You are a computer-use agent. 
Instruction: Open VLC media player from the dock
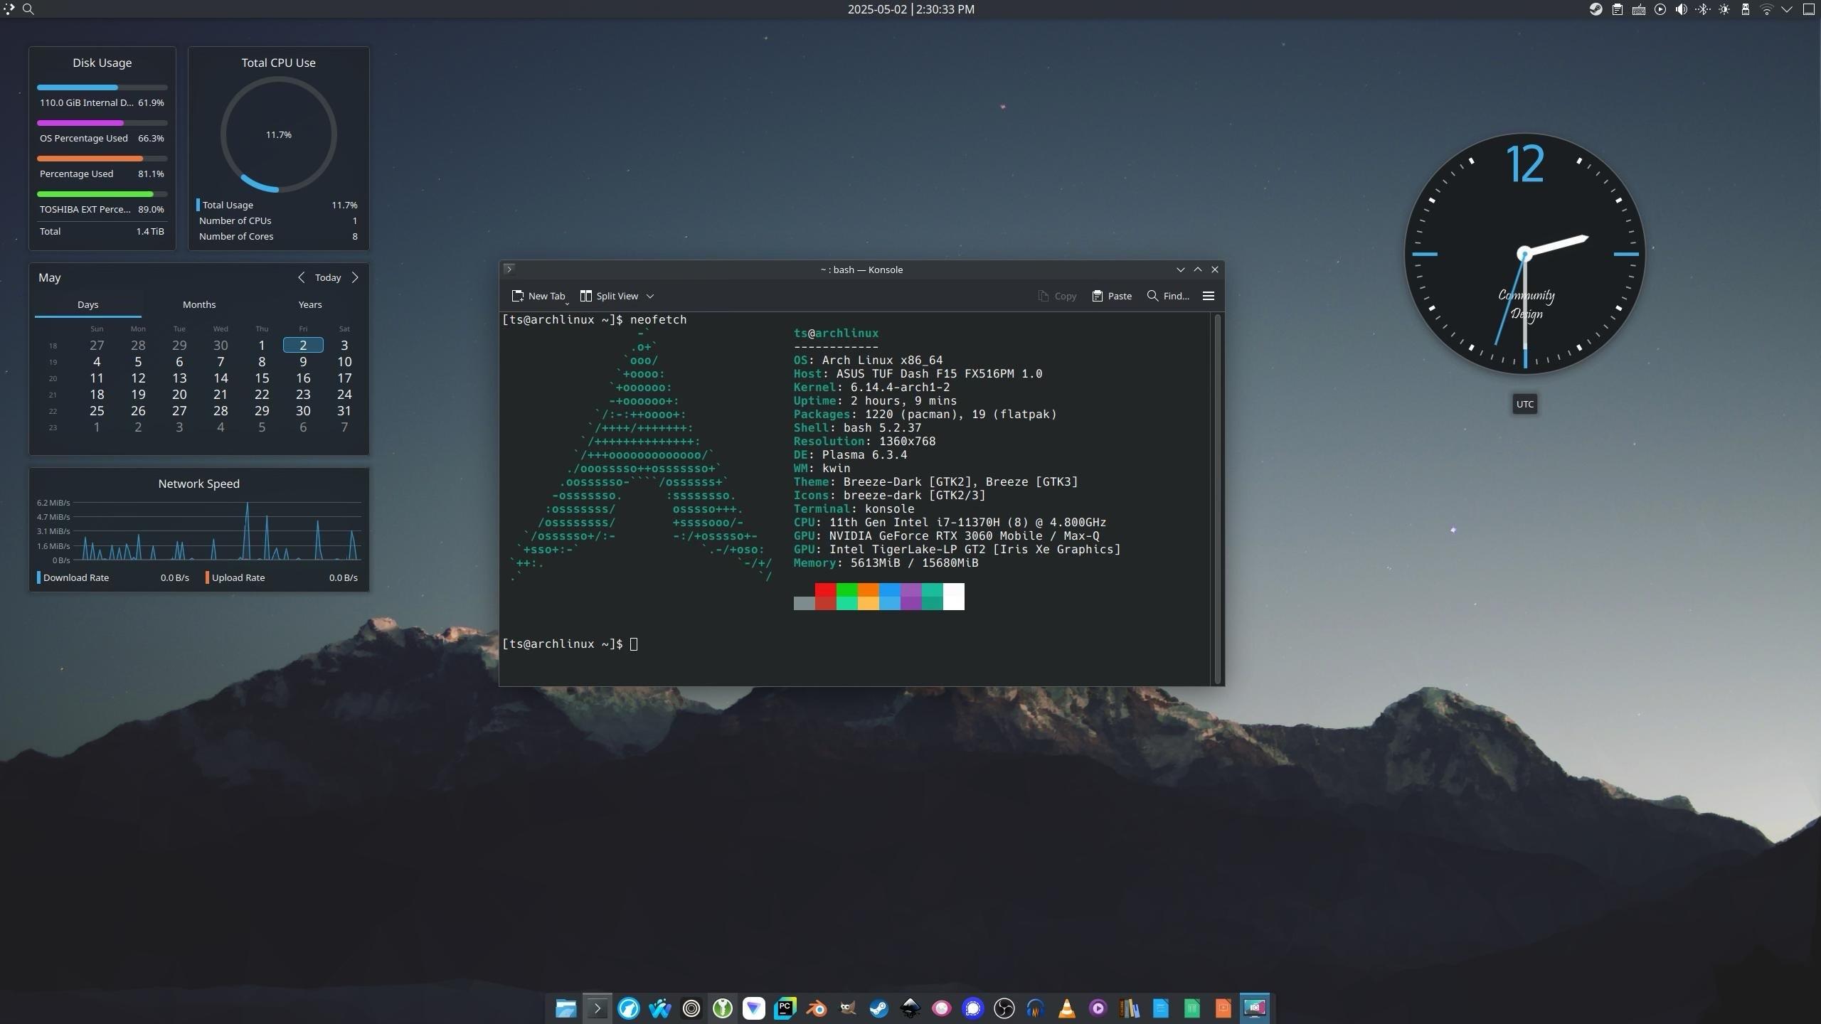point(1067,1008)
